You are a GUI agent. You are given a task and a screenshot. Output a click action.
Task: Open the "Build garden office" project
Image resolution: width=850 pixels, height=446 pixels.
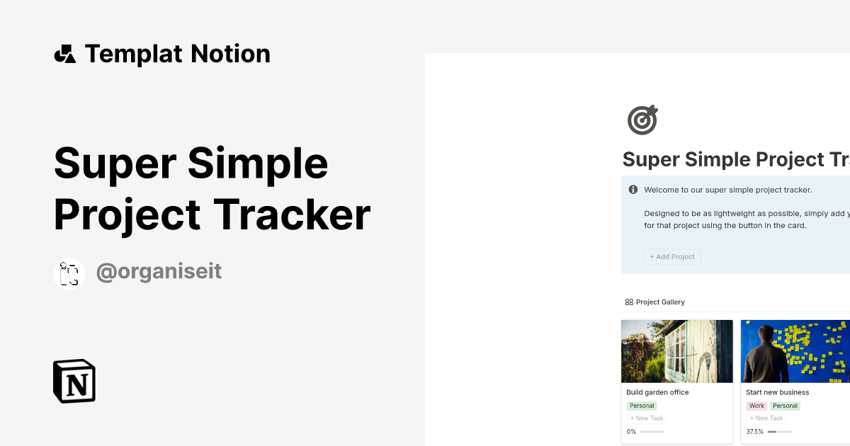[x=657, y=391]
